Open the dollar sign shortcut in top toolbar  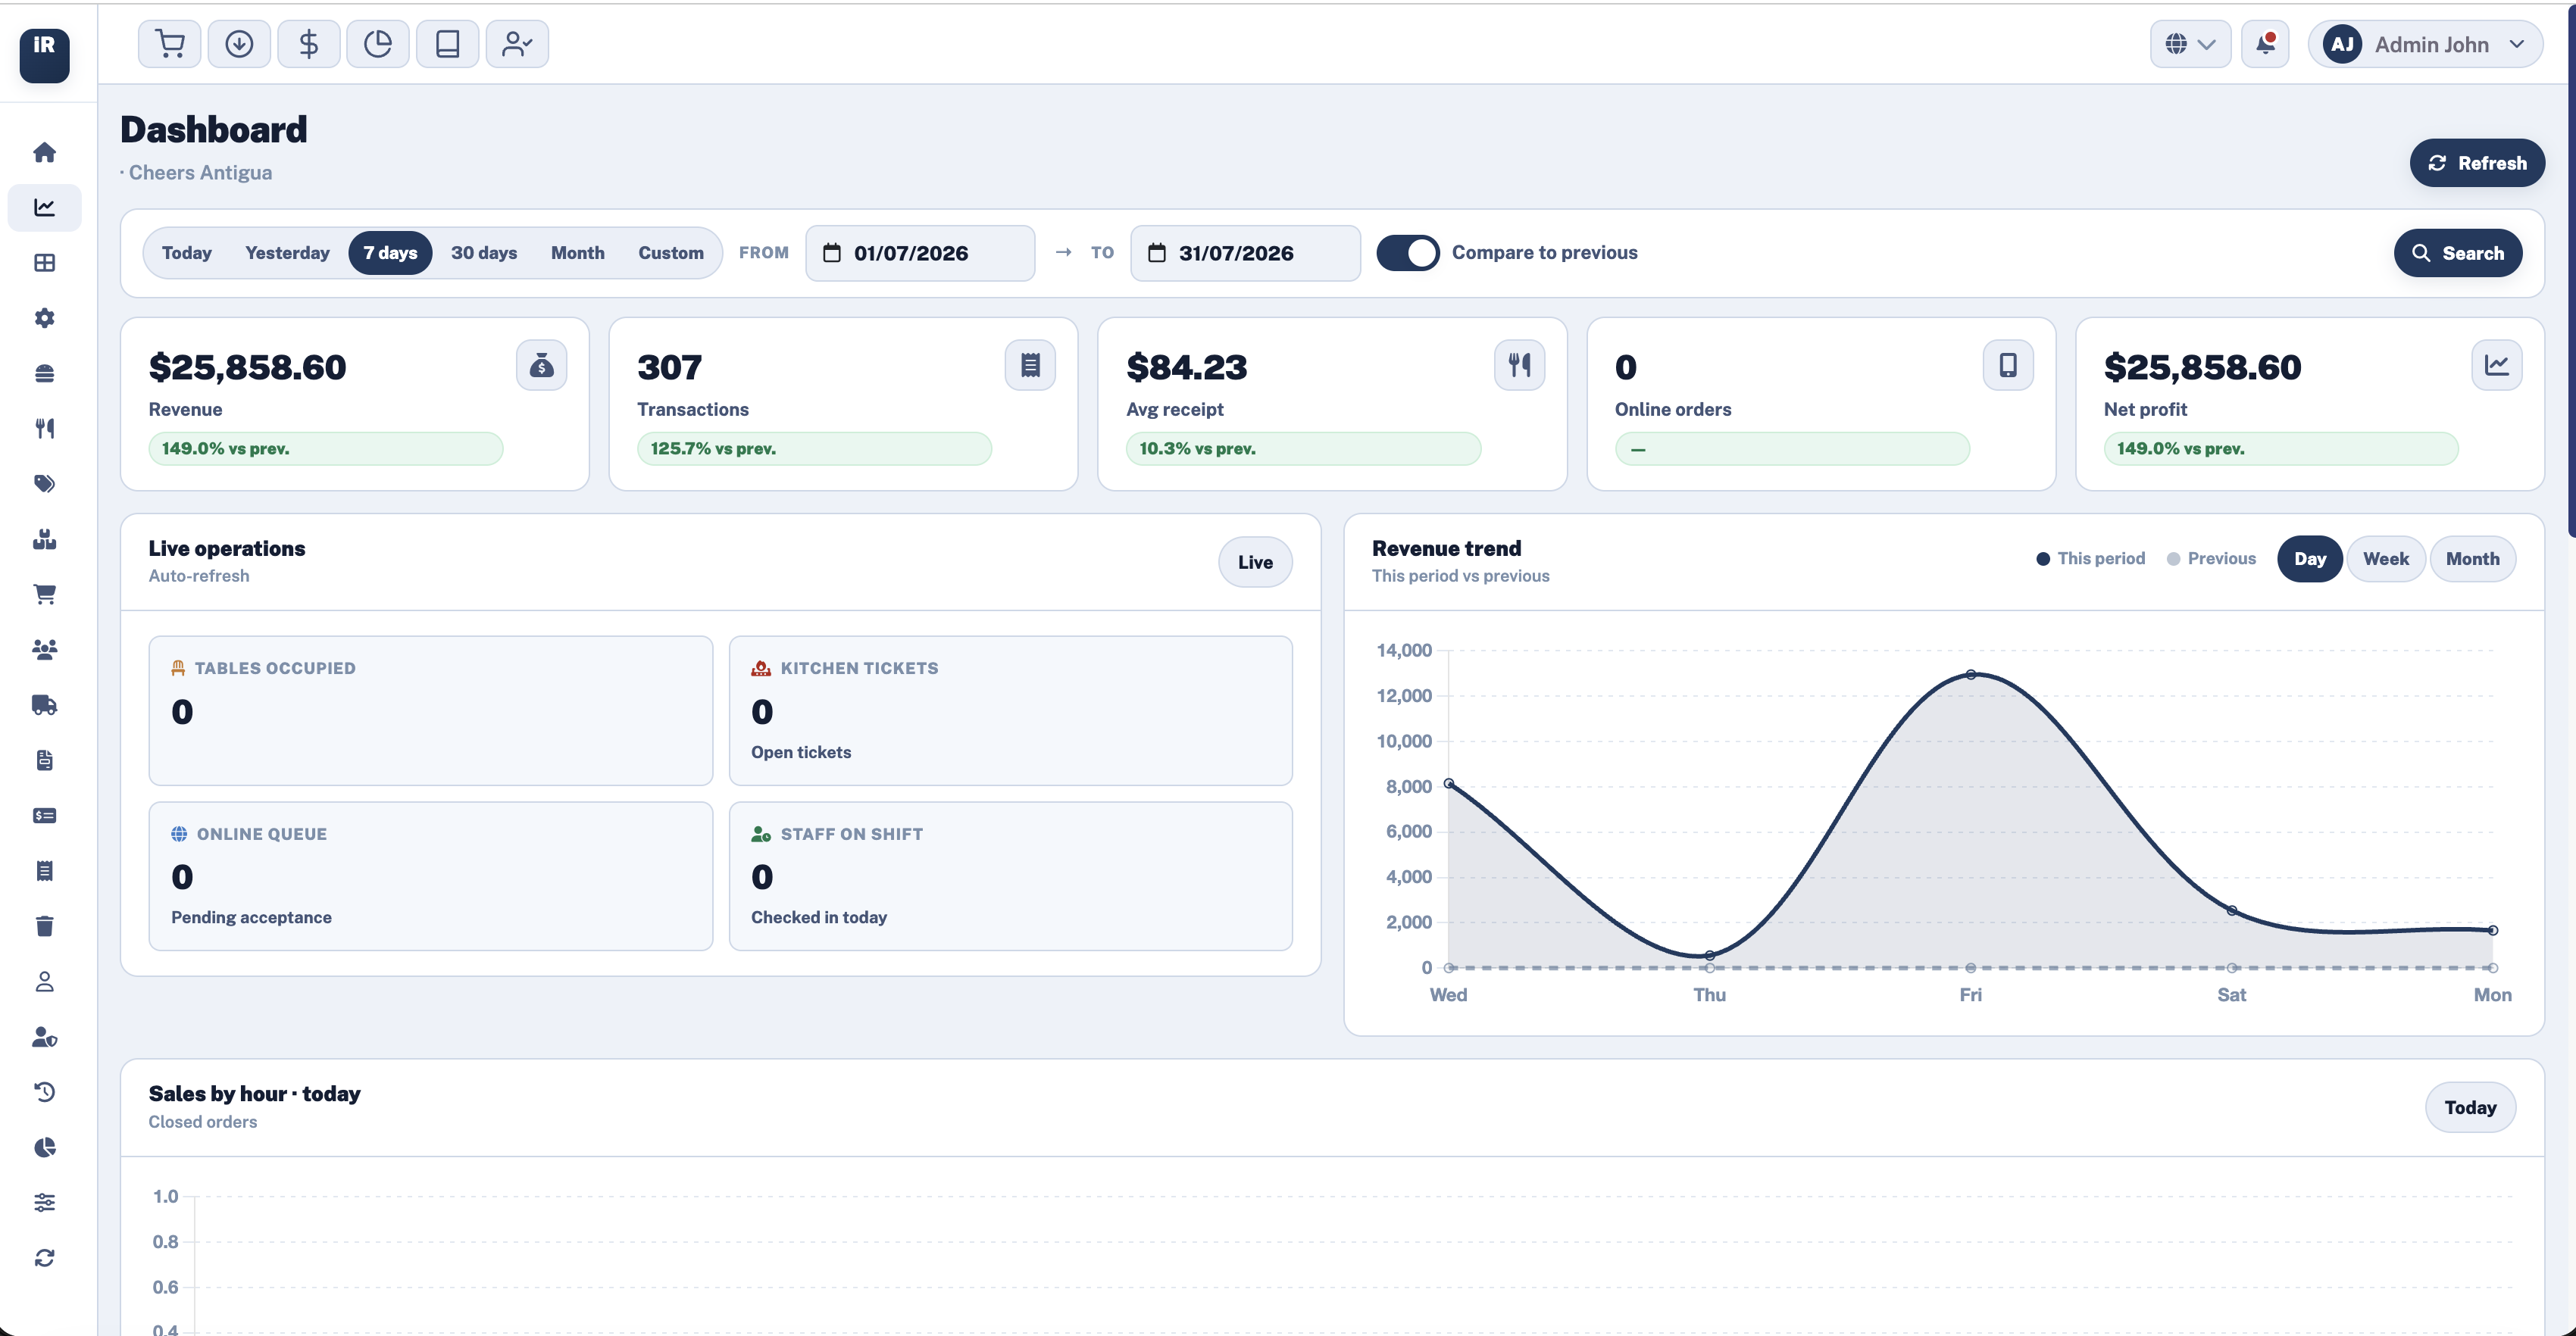[308, 44]
